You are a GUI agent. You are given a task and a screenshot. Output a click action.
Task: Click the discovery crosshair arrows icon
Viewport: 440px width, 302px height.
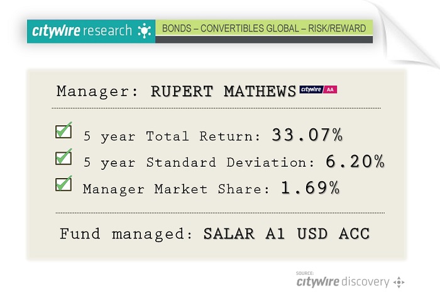coord(399,282)
